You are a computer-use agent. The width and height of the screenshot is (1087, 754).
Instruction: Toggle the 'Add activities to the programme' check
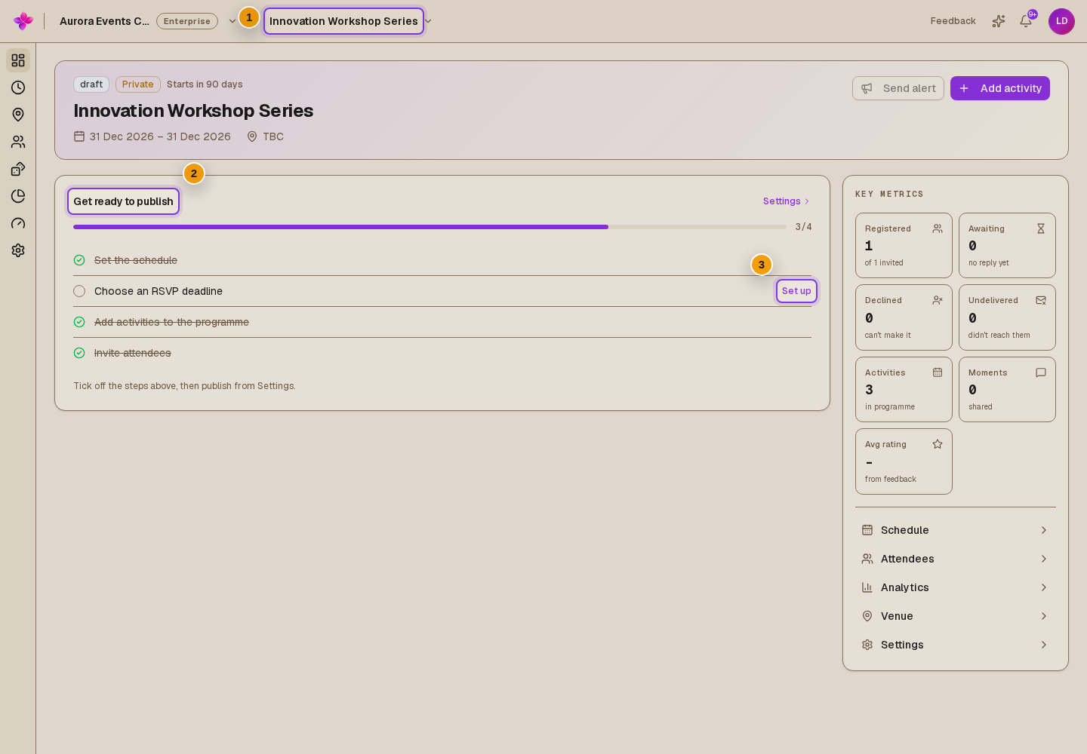pyautogui.click(x=79, y=322)
